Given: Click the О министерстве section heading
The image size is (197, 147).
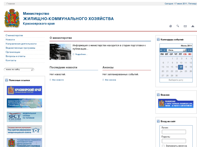Looking at the screenshot, I should point(61,38).
